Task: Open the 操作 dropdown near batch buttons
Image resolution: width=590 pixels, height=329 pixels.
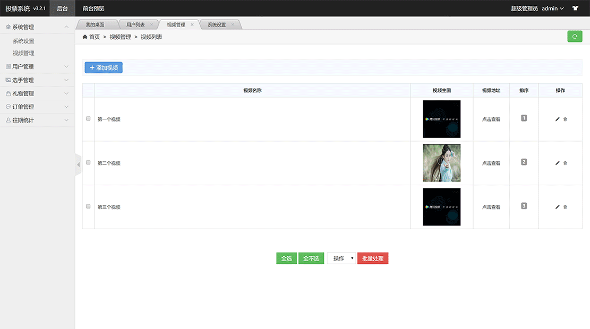Action: tap(341, 258)
